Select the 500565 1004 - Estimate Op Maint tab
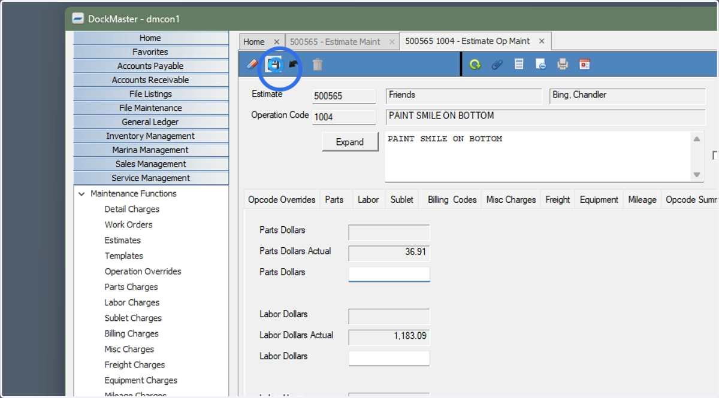This screenshot has height=398, width=719. pos(467,41)
